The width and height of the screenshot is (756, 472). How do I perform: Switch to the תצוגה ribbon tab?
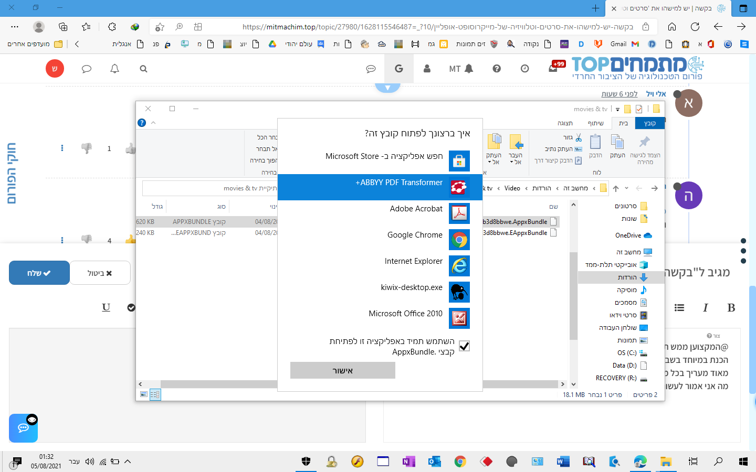click(565, 123)
